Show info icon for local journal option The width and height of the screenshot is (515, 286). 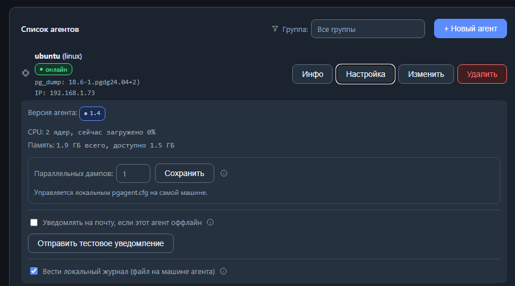coord(223,271)
